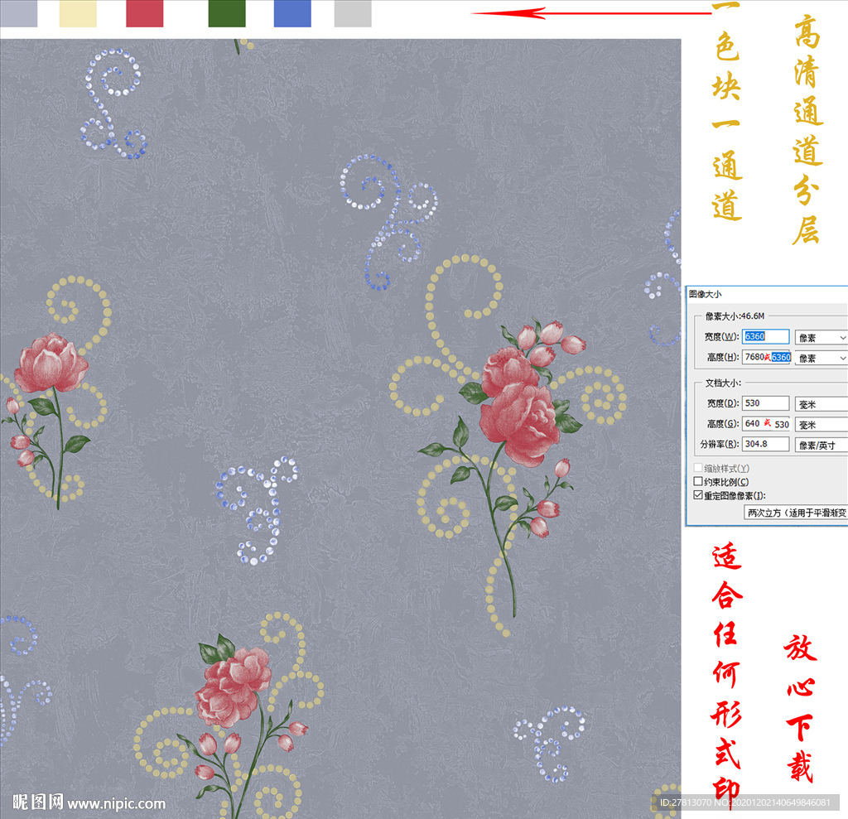Uncheck the 重定图像像素 checkbox
Screen dimensions: 848x819
(x=698, y=495)
